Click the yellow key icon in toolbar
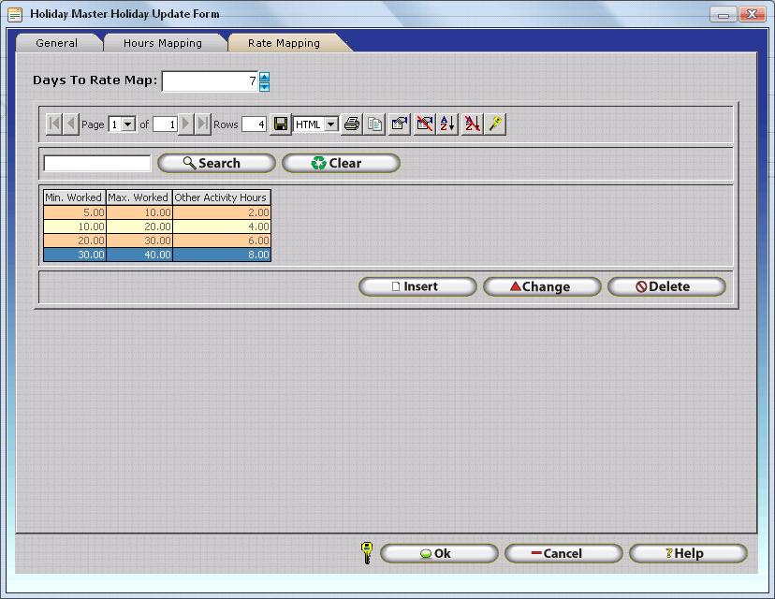775x599 pixels. click(496, 124)
